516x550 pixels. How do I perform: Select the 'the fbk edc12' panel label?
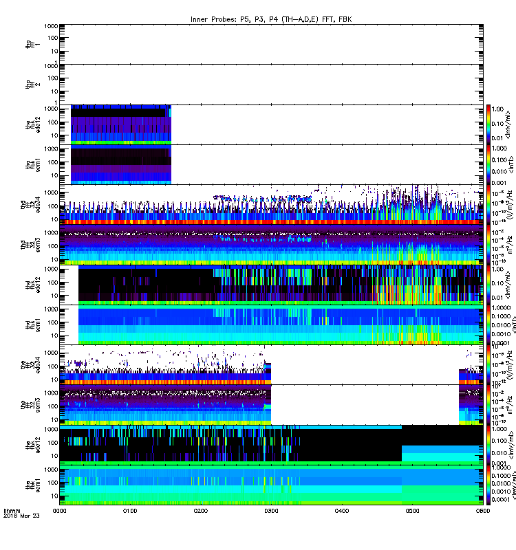[x=32, y=444]
